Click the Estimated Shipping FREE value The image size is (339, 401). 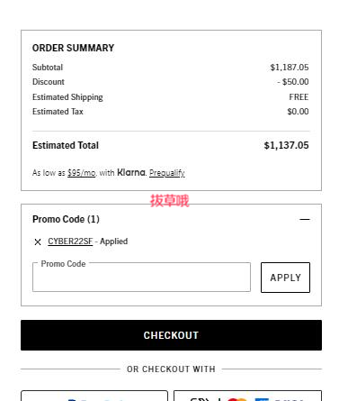coord(299,97)
